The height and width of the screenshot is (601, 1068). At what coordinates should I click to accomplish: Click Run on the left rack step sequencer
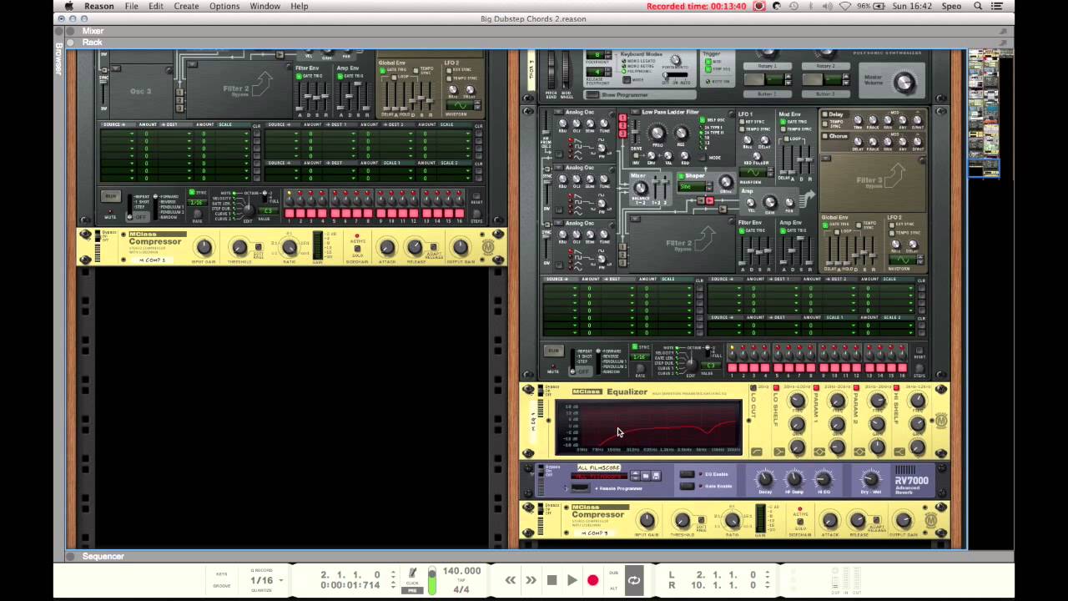click(110, 196)
